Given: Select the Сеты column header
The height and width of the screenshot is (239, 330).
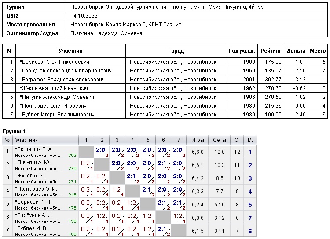Looking at the screenshot, I should [219, 140].
